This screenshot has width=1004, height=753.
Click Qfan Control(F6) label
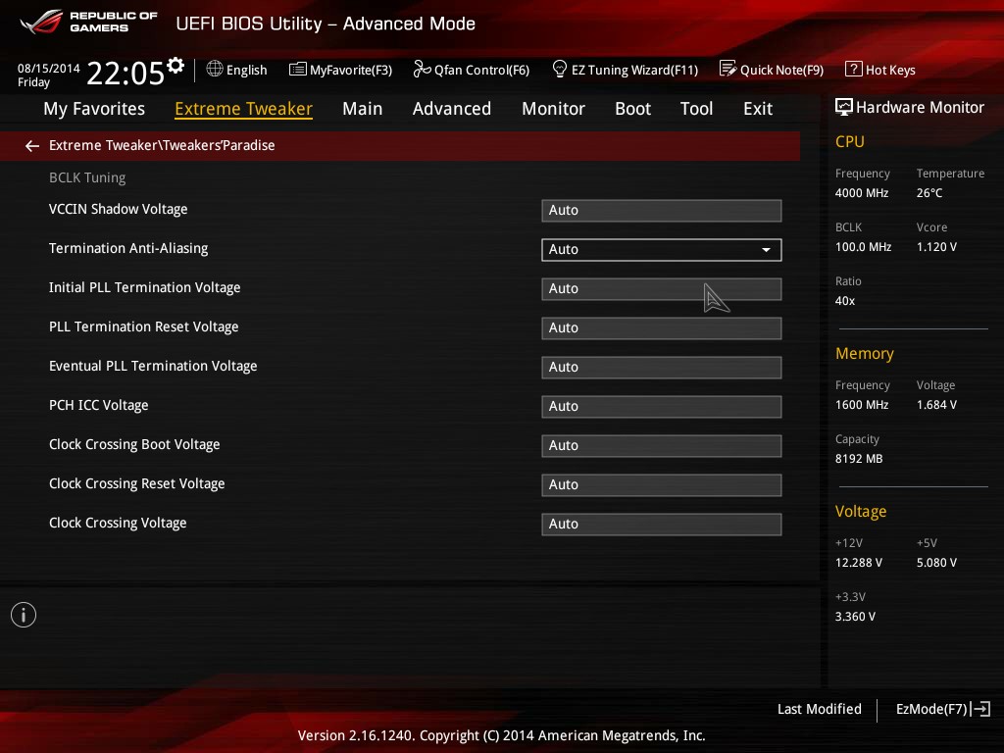[482, 70]
